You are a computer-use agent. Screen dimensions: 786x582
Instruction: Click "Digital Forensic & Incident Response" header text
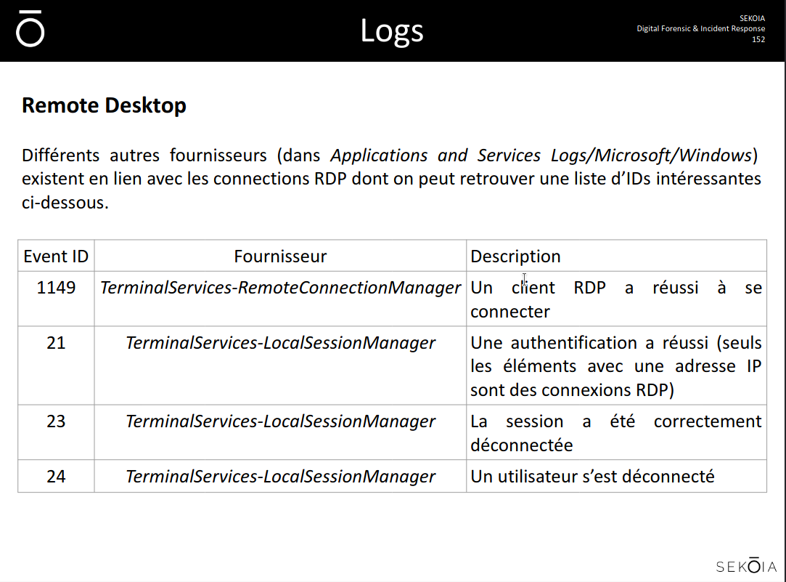[700, 28]
